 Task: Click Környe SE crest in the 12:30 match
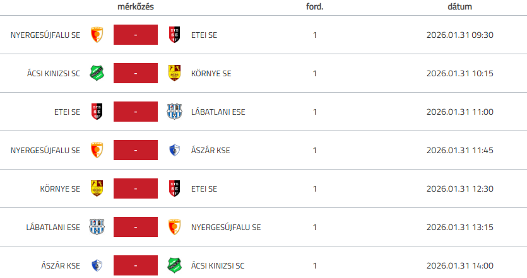click(x=97, y=188)
